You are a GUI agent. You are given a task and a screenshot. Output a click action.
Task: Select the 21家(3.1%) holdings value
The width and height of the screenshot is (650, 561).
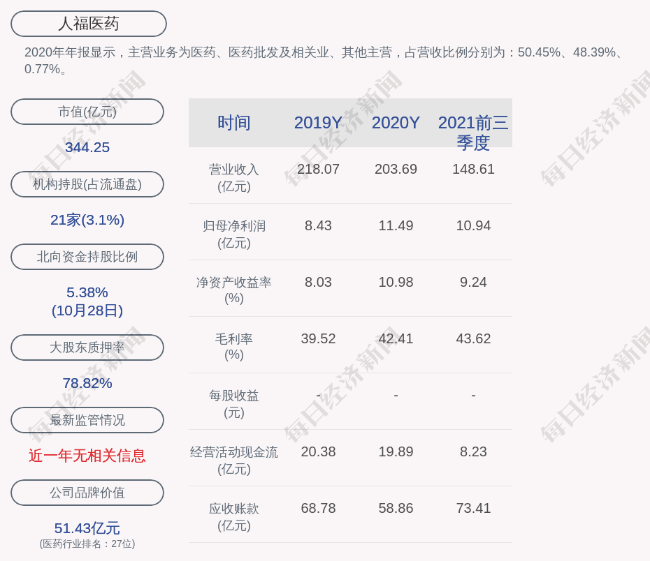[x=87, y=220]
